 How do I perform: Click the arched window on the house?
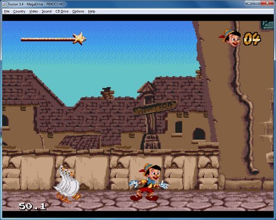[x=199, y=134]
